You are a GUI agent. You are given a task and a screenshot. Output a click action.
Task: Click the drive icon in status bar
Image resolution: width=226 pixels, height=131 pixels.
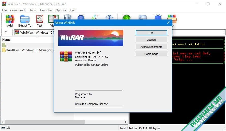tap(3, 128)
